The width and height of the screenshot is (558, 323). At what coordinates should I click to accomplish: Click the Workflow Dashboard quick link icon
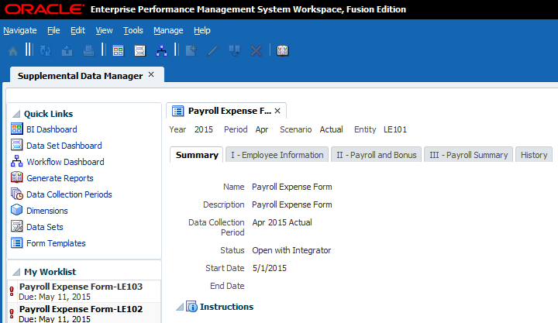coord(17,161)
